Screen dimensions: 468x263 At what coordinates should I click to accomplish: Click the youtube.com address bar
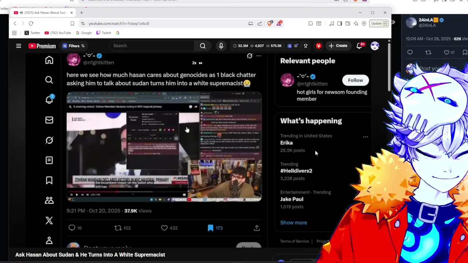click(x=161, y=23)
